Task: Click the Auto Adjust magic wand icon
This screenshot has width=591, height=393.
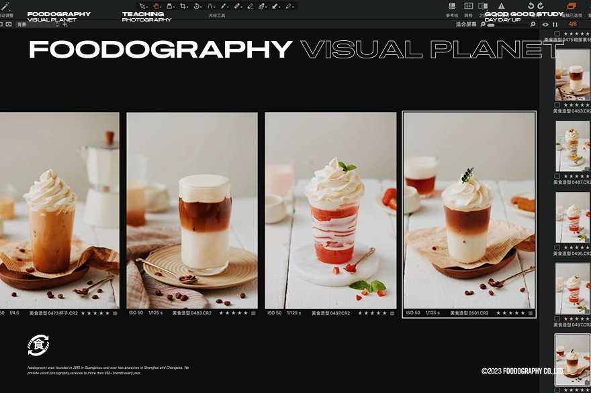Action: coord(5,7)
